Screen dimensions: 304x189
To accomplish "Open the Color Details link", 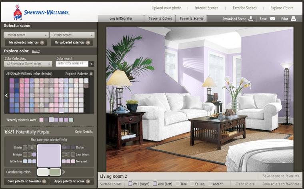I will coord(84,131).
